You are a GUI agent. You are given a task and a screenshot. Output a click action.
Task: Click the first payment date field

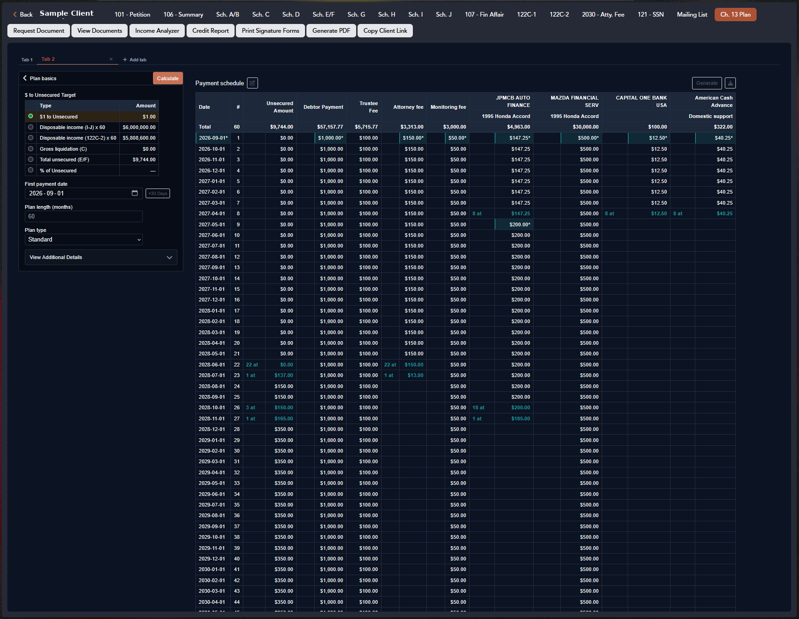tap(84, 193)
